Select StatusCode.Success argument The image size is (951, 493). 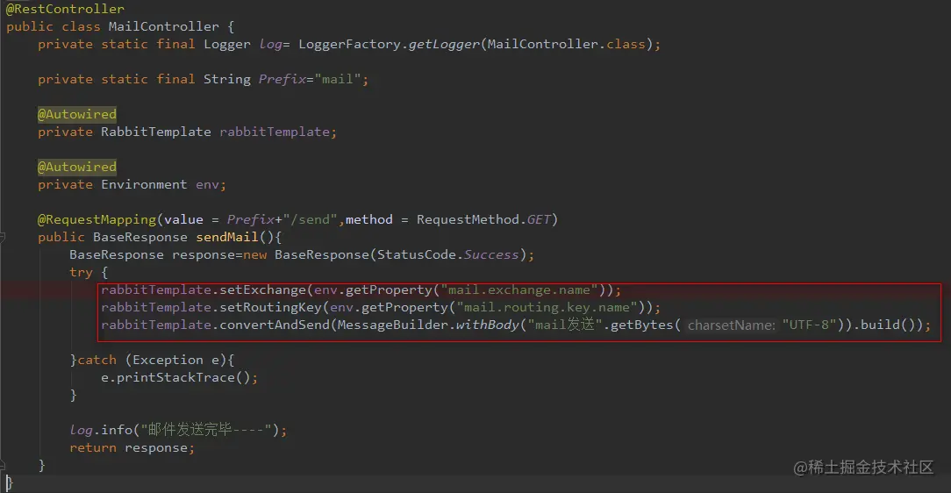point(447,254)
